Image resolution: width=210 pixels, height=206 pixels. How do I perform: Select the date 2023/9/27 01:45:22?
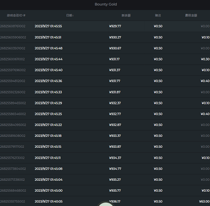pyautogui.click(x=48, y=125)
